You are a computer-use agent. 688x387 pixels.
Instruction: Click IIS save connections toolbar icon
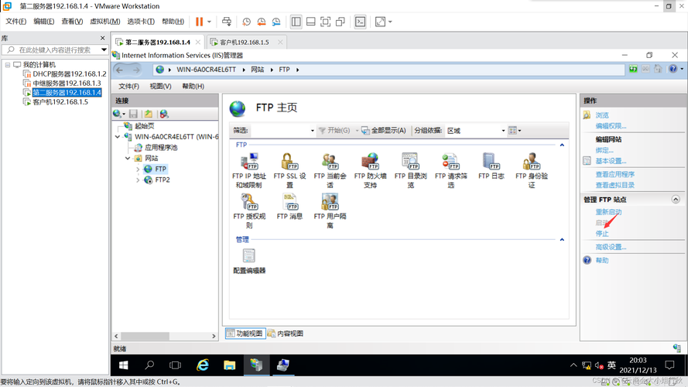tap(133, 114)
